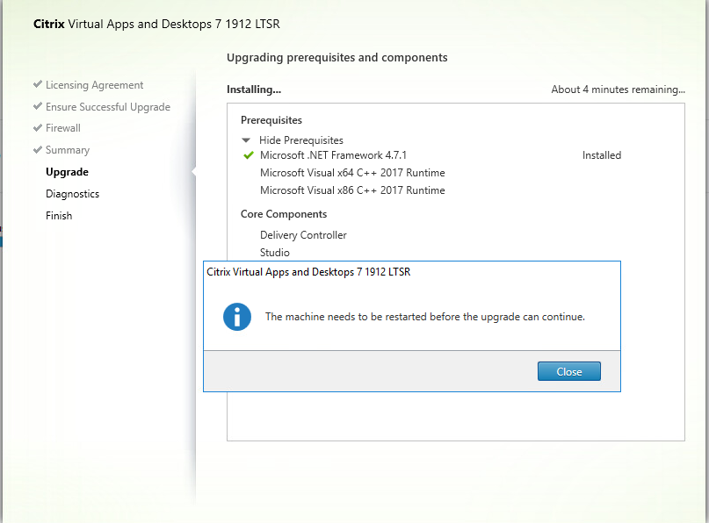Viewport: 709px width, 523px height.
Task: Click the Studio component row
Action: (x=274, y=253)
